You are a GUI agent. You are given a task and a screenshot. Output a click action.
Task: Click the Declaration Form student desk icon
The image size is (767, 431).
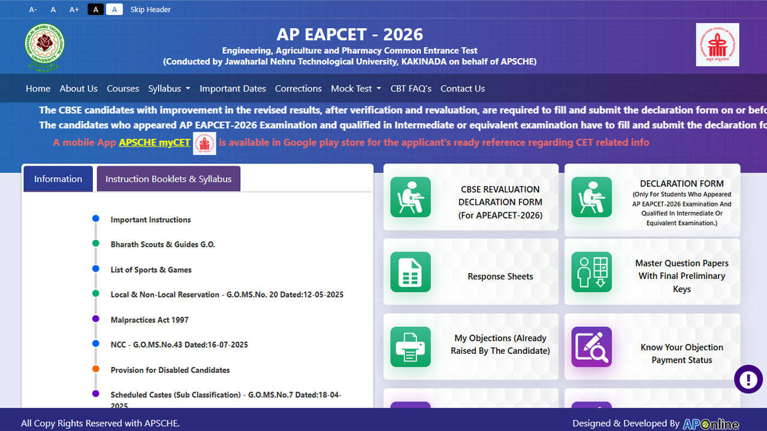[591, 197]
